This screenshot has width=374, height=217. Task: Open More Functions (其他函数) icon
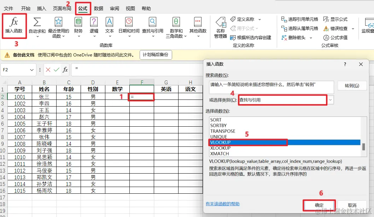pyautogui.click(x=198, y=22)
